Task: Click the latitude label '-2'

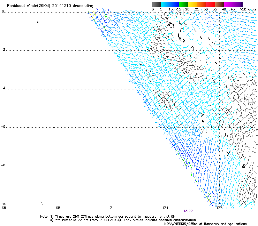Action: pos(3,50)
